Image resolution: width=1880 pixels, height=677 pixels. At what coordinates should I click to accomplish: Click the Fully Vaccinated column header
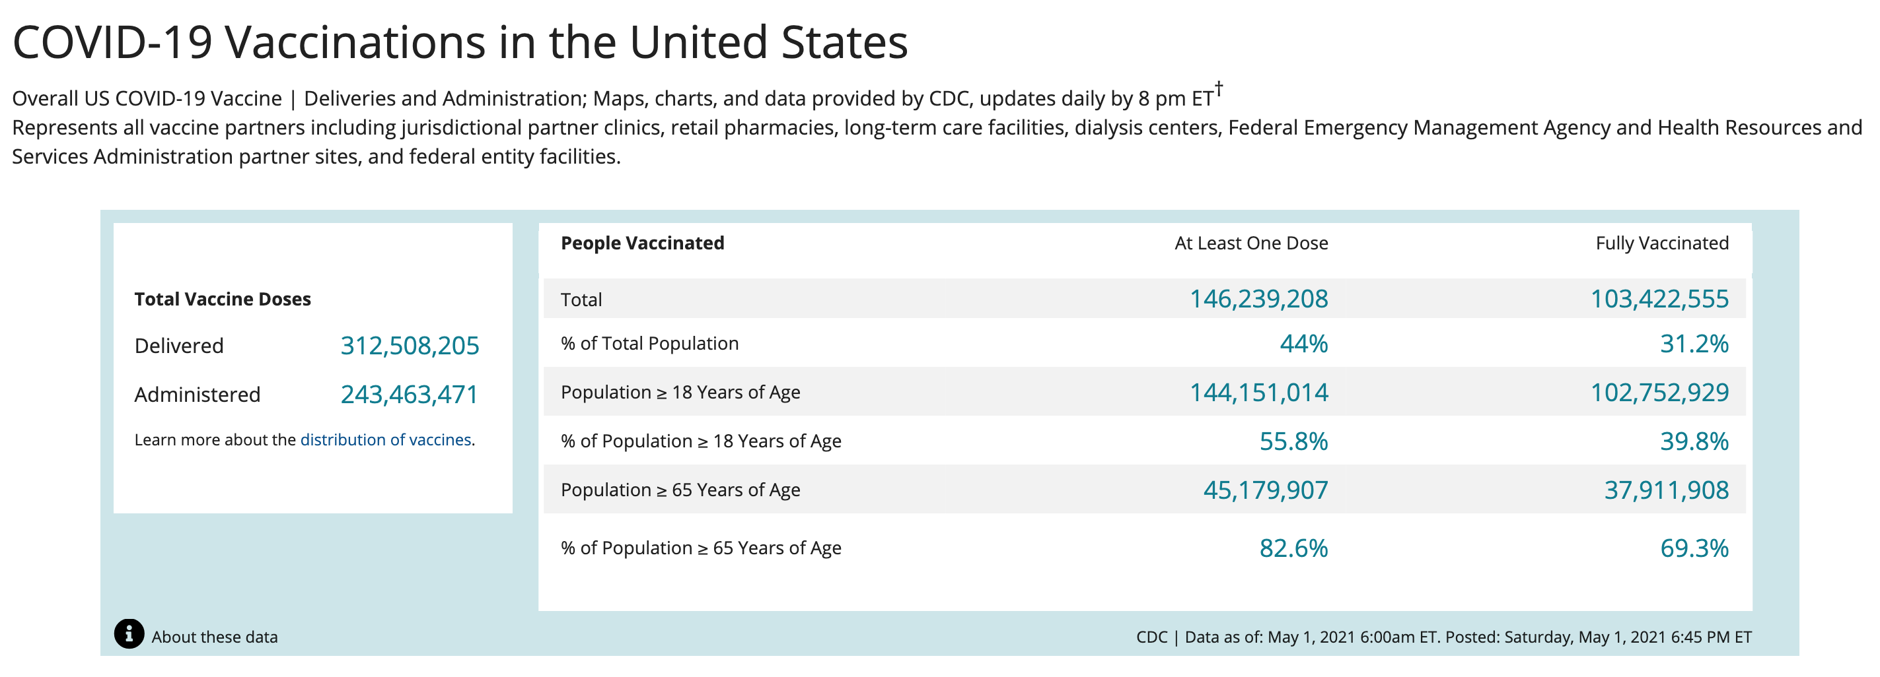pyautogui.click(x=1662, y=243)
